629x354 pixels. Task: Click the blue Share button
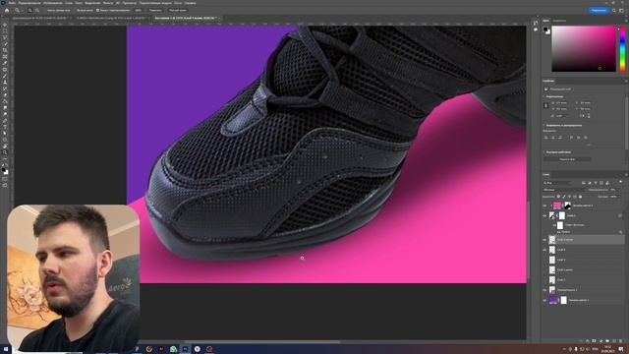599,10
